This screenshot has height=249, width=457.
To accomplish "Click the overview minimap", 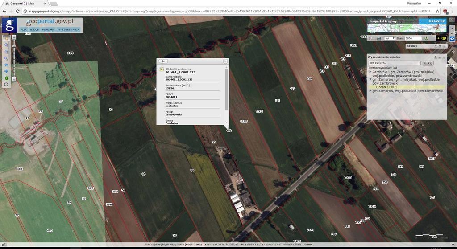I will point(407,28).
